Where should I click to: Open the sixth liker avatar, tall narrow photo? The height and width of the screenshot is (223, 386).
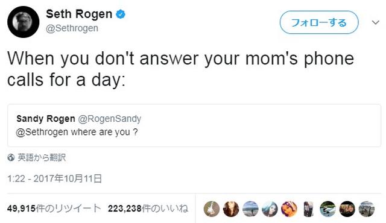[x=308, y=209]
